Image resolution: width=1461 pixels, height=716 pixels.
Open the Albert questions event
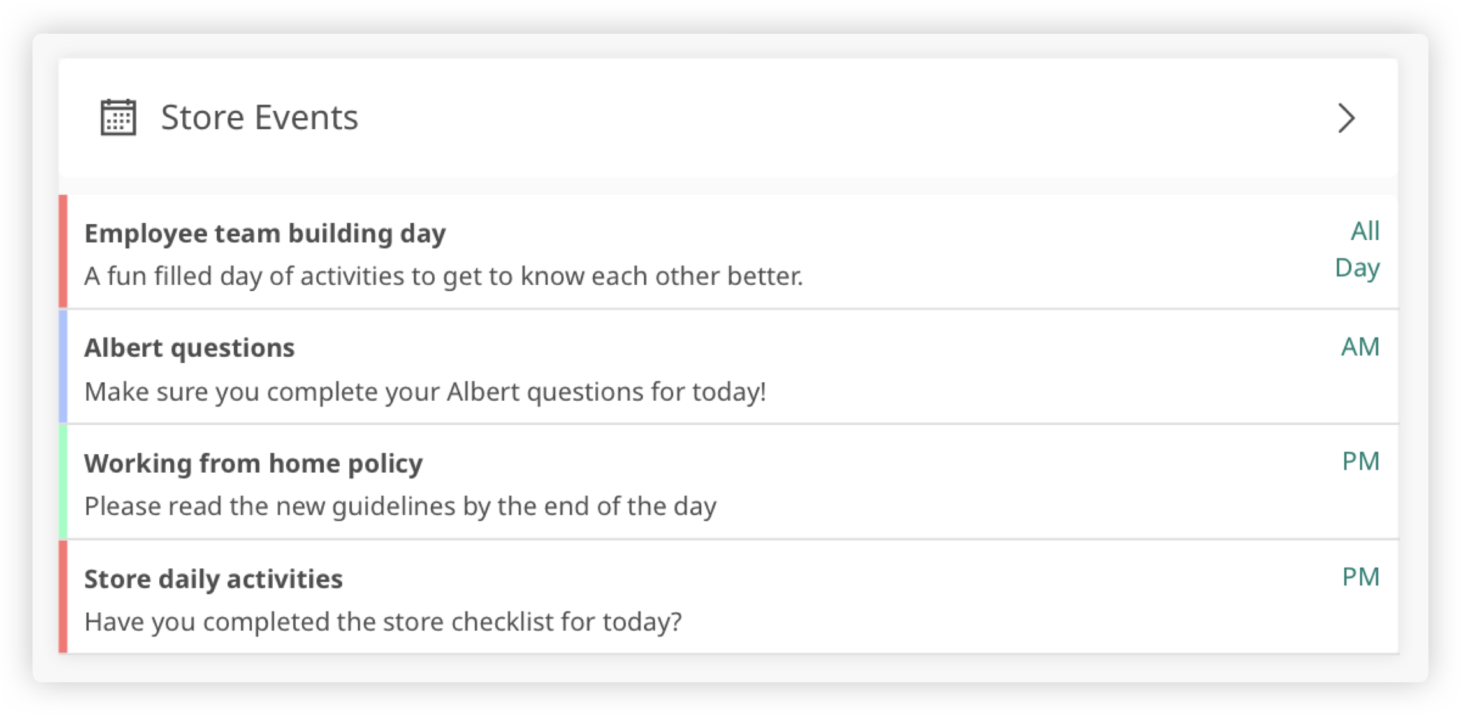[189, 348]
